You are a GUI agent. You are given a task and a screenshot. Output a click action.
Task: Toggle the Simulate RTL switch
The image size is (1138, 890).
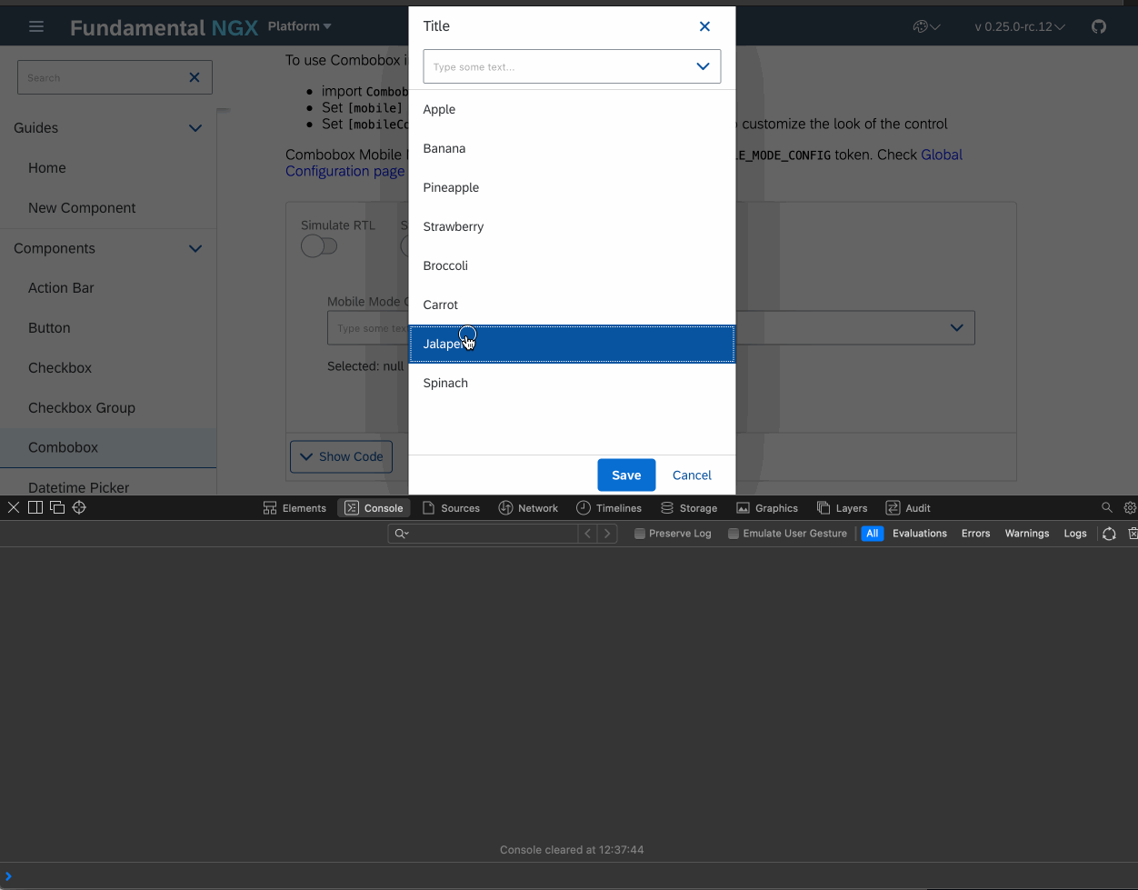[319, 246]
